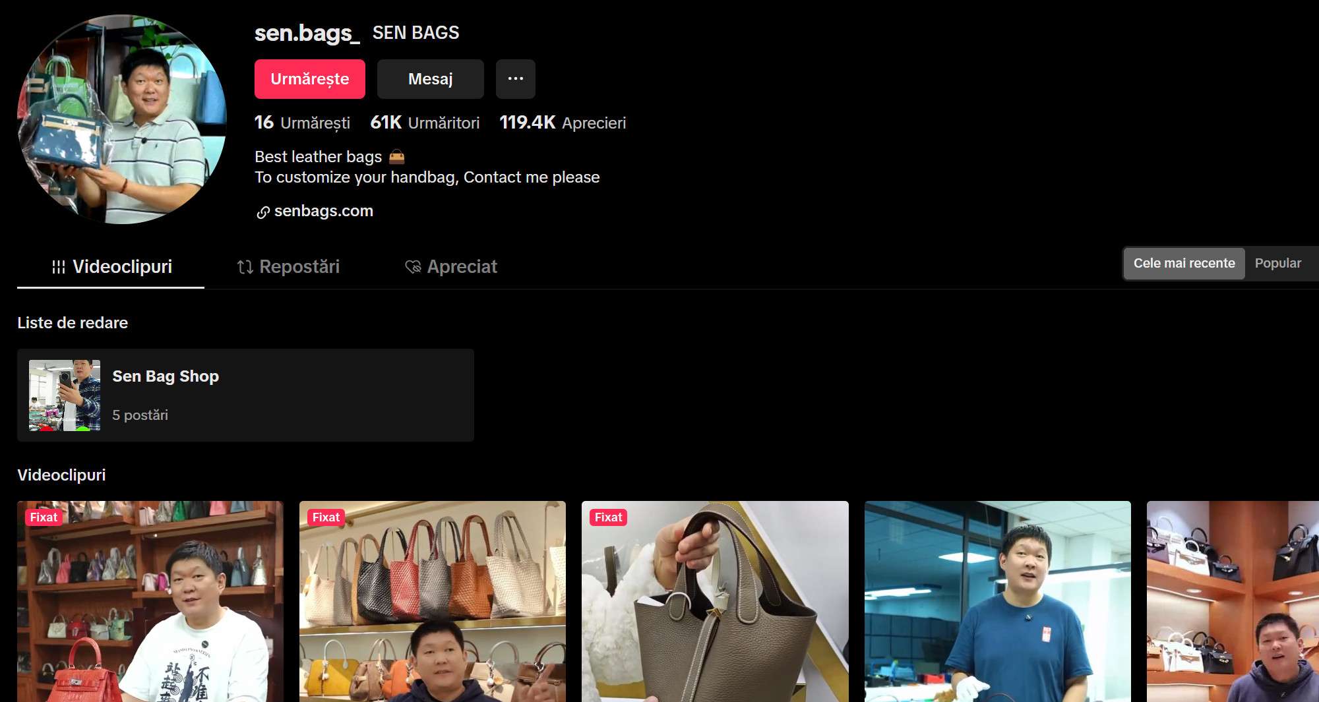Click the liked heart icon next to Apreciat
The image size is (1319, 702).
[414, 266]
